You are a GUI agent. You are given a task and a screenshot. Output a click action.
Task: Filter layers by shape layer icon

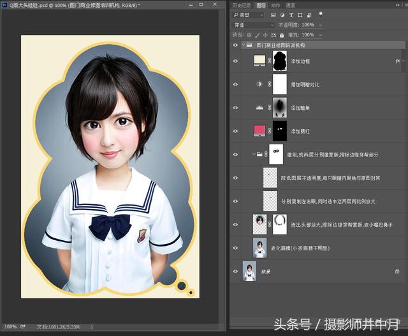click(300, 15)
